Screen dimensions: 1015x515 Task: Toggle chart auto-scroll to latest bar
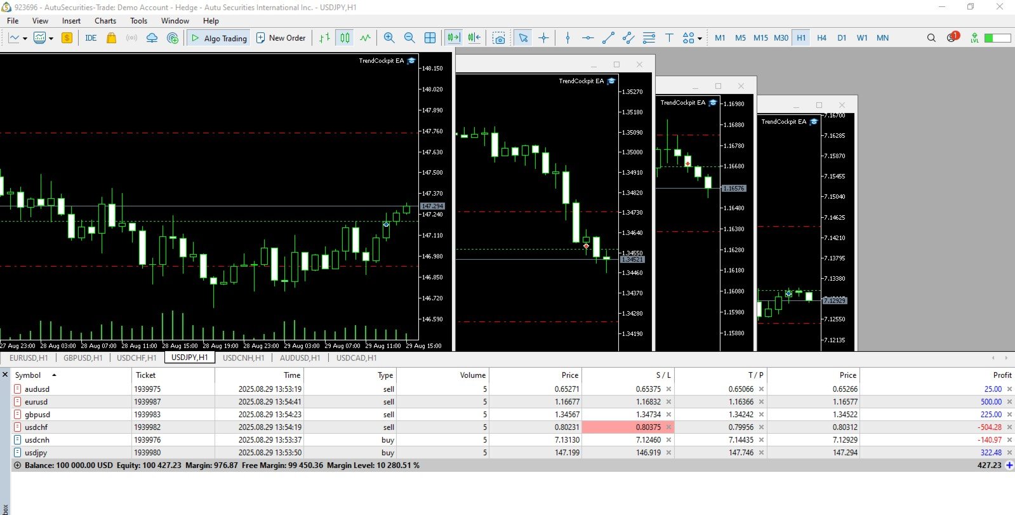tap(453, 38)
